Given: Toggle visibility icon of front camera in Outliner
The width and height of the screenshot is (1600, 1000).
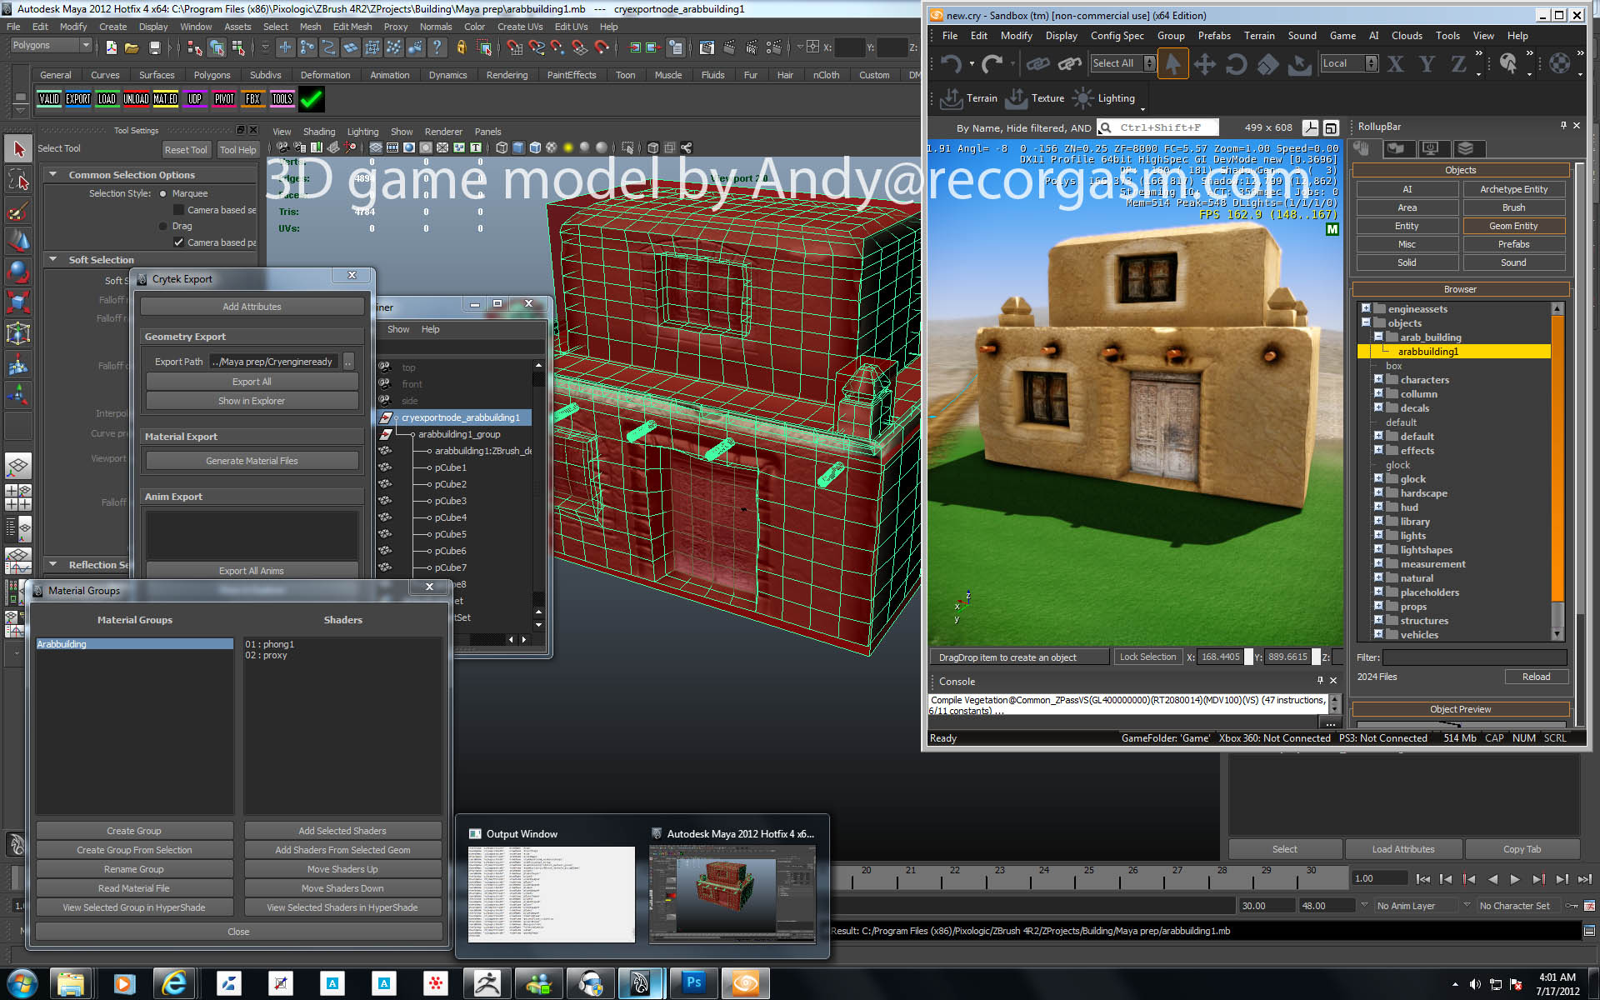Looking at the screenshot, I should [385, 383].
